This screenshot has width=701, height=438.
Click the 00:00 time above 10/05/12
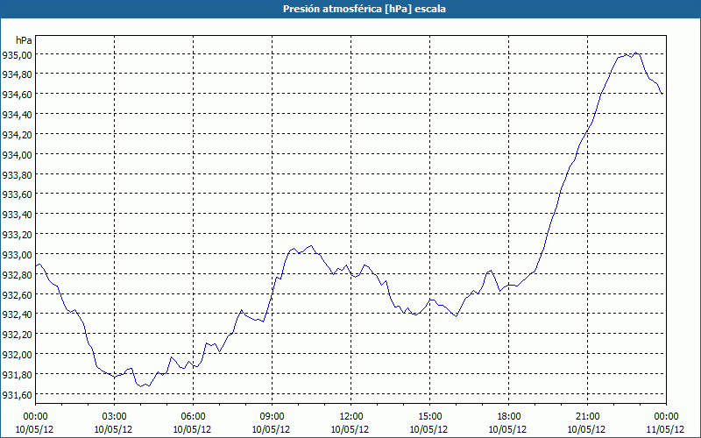point(35,417)
